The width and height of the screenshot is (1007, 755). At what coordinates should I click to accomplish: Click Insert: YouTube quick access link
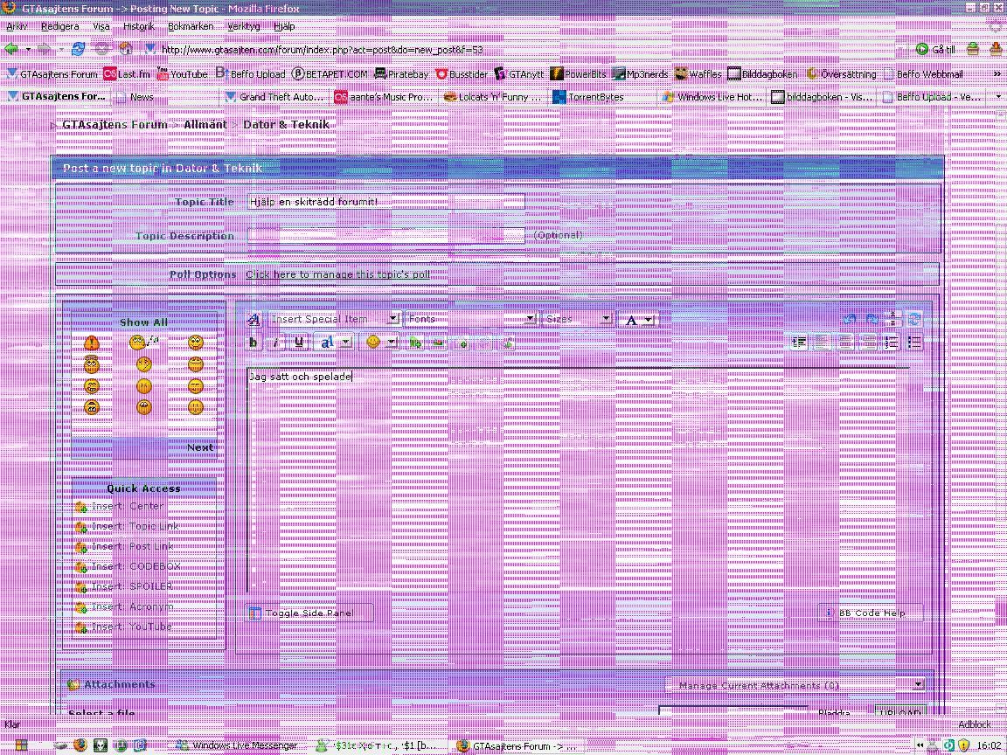coord(131,627)
